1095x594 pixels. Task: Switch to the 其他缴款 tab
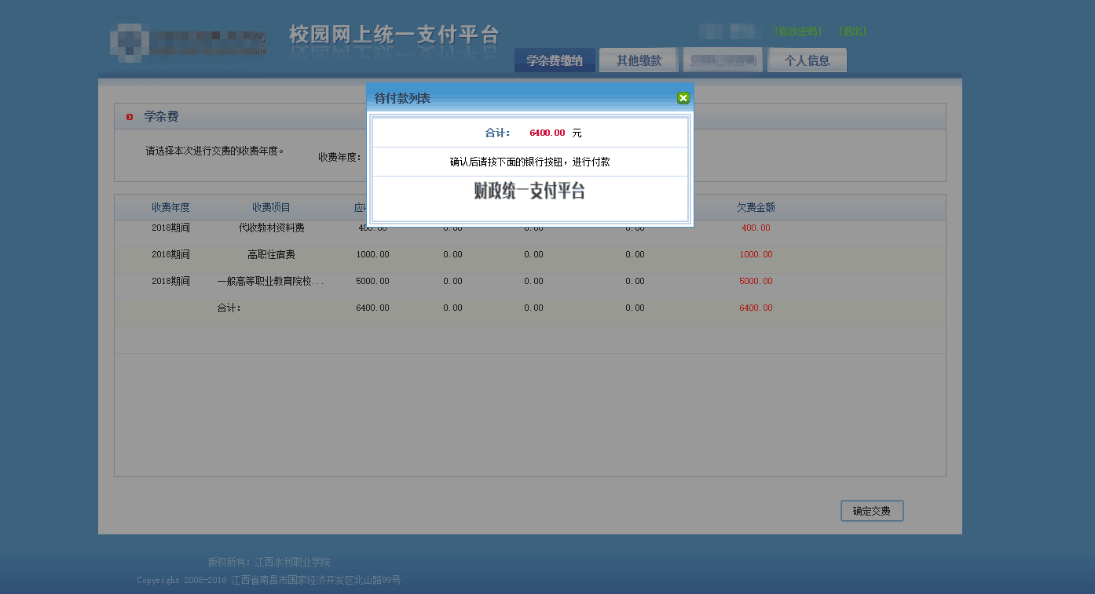[x=639, y=60]
